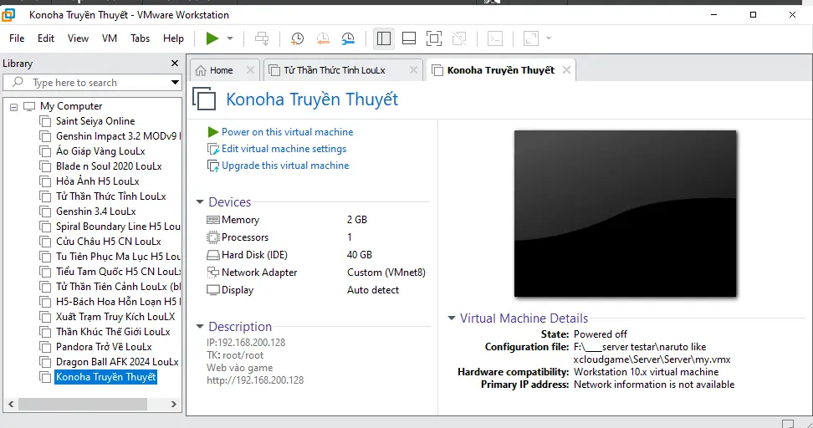The image size is (813, 428).
Task: Collapse the My Computer tree node
Action: 13,107
